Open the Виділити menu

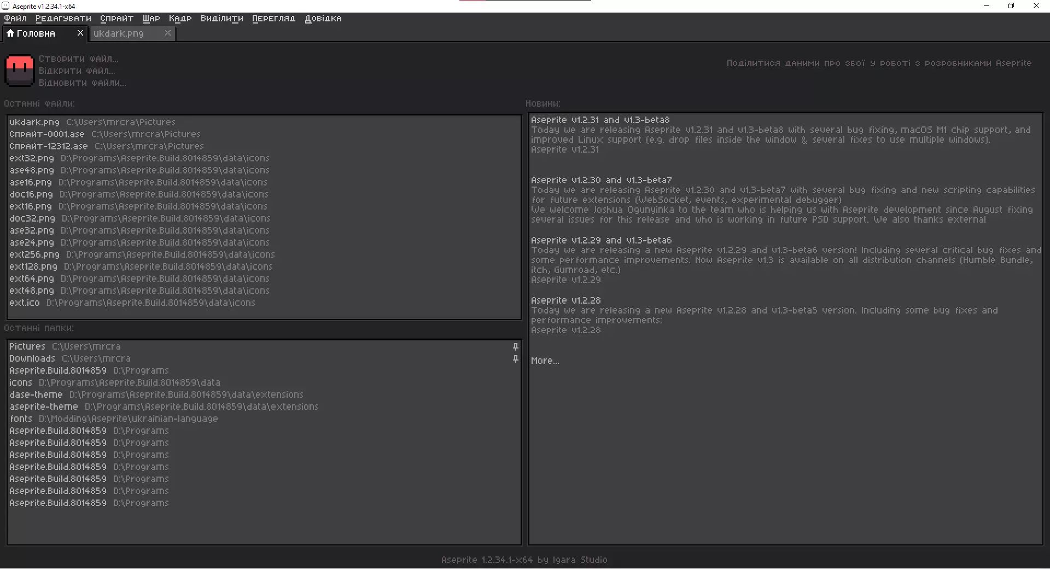222,19
